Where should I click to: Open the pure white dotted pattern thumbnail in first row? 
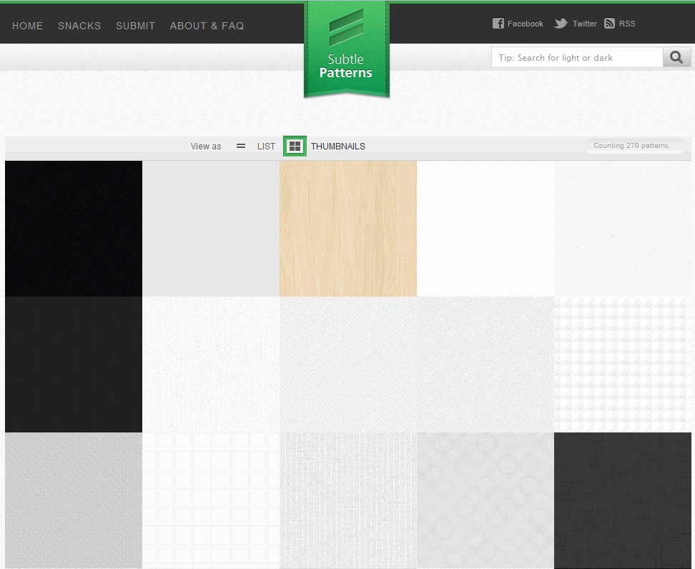tap(485, 229)
